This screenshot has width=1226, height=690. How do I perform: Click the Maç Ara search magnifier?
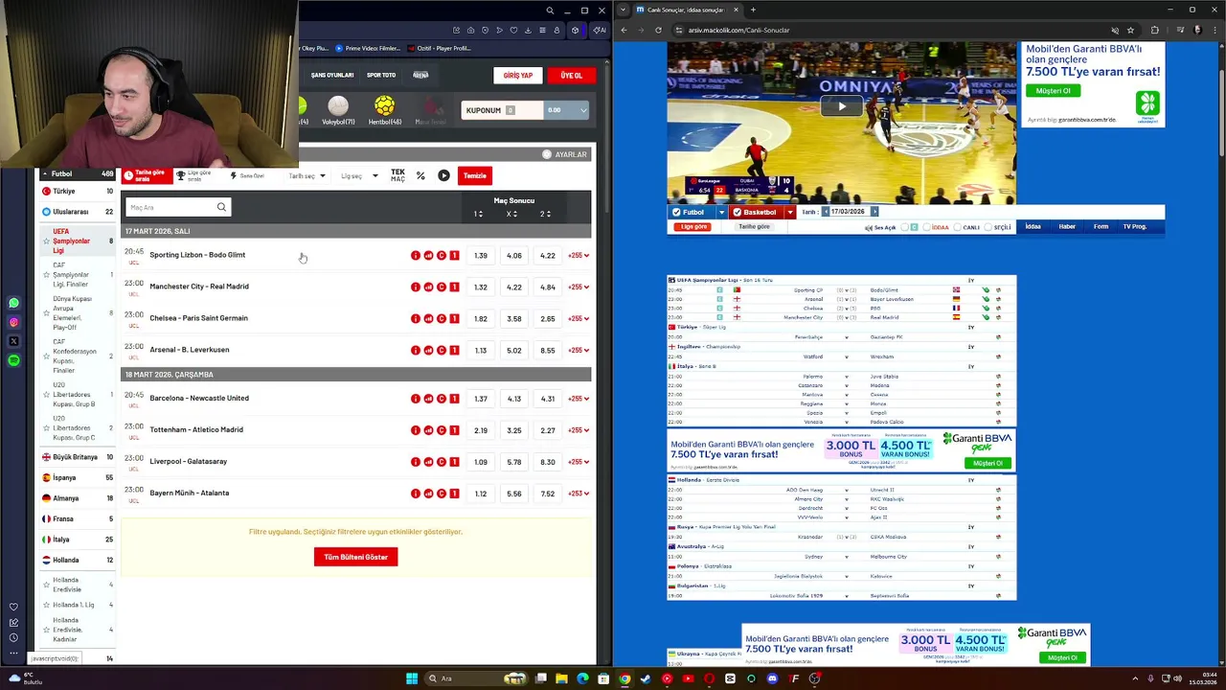click(x=221, y=207)
